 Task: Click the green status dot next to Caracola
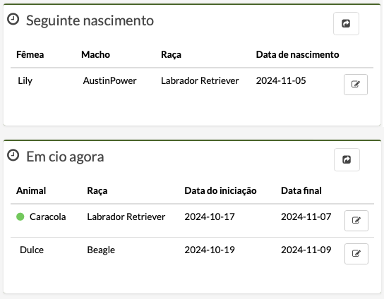(20, 216)
